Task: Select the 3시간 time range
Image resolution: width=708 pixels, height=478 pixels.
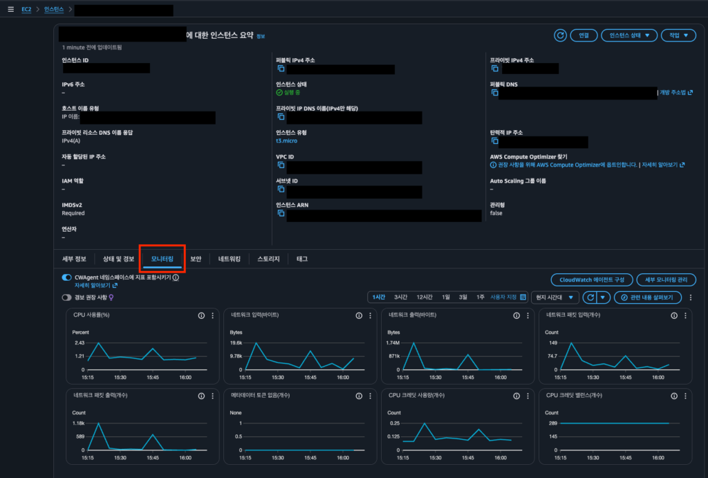Action: (x=400, y=297)
